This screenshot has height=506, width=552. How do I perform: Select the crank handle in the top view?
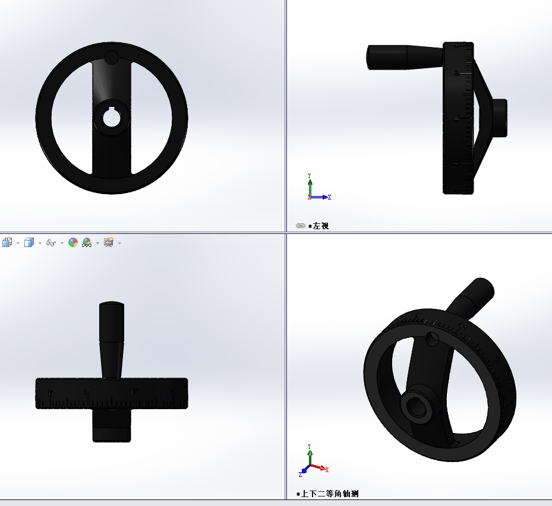112,340
